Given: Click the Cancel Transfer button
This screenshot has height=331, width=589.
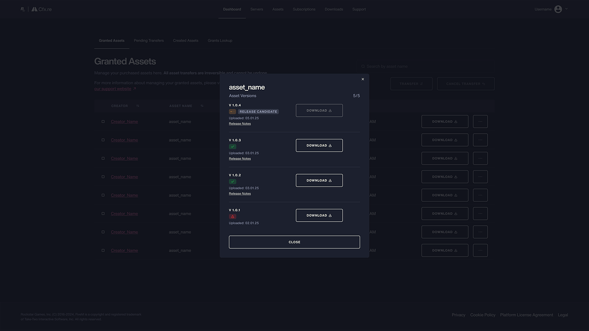Looking at the screenshot, I should [x=466, y=84].
